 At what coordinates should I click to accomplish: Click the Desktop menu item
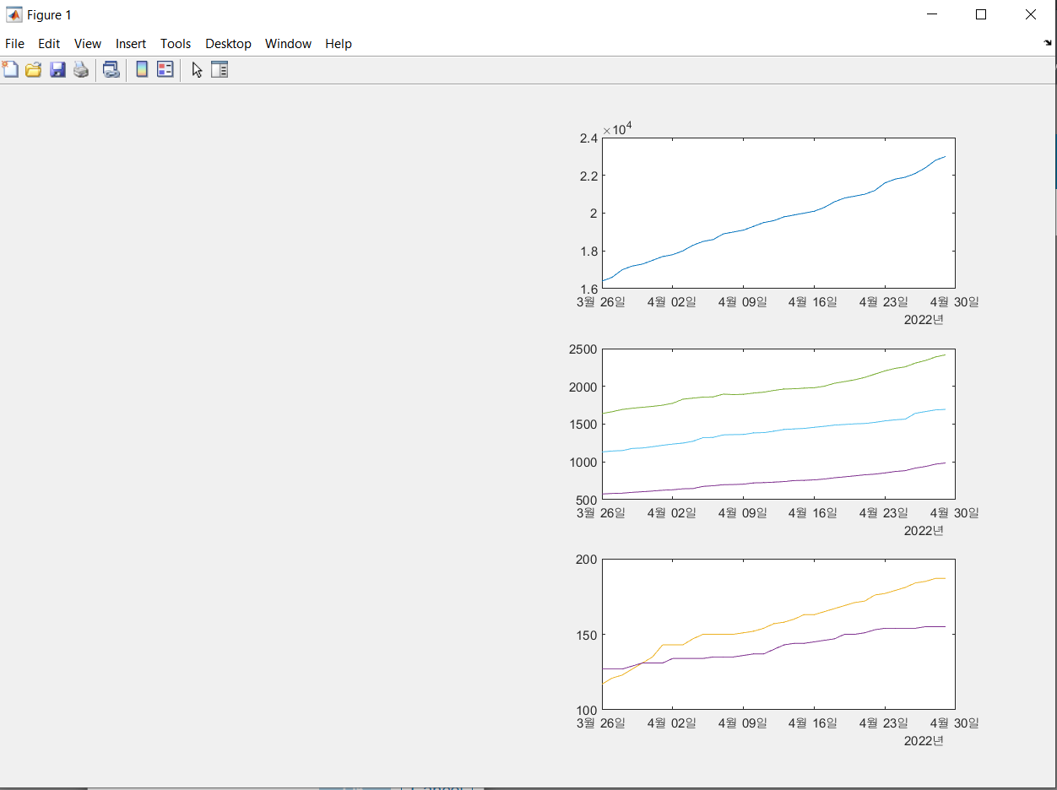(228, 44)
